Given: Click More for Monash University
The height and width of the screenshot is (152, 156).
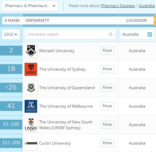Looking at the screenshot, I should 107,51.
